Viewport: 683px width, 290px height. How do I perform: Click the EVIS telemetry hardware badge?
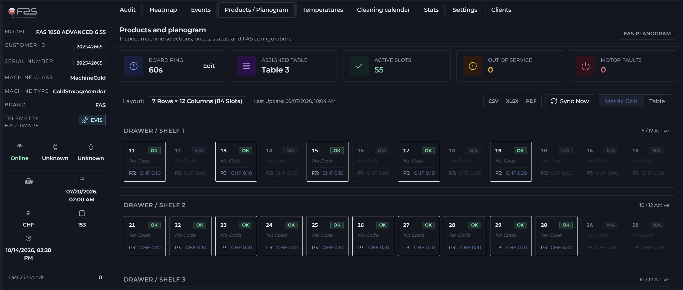pyautogui.click(x=92, y=120)
